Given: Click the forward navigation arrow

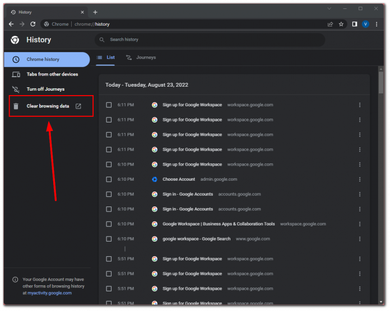Looking at the screenshot, I should 22,24.
